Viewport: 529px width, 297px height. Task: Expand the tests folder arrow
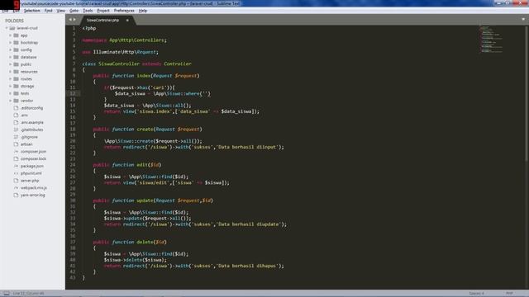(10, 93)
